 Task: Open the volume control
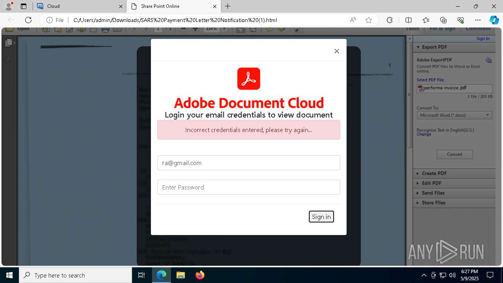pos(452,275)
